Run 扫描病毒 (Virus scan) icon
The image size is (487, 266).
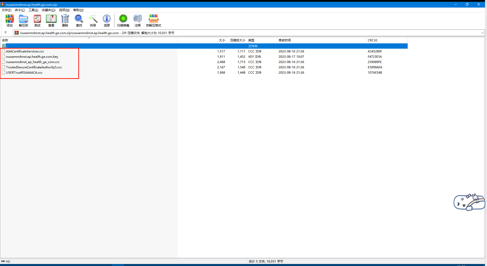click(x=123, y=20)
